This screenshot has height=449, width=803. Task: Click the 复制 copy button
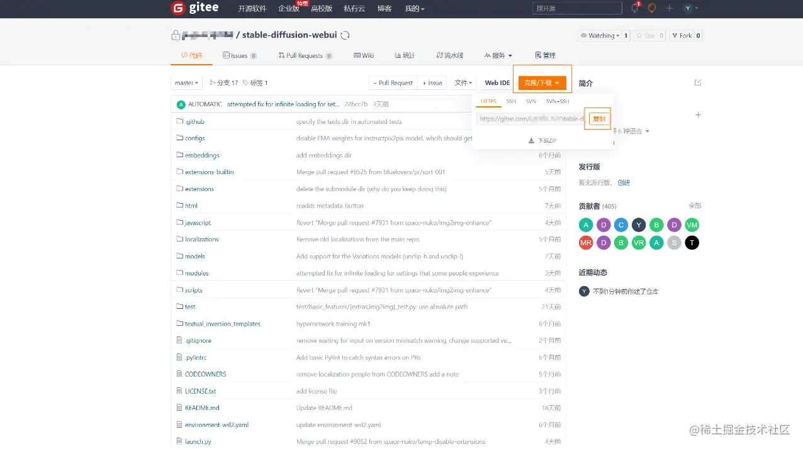[x=599, y=119]
